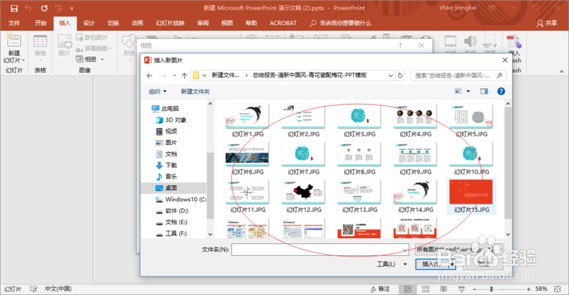Select thumbnail 幻灯片5.JPG
This screenshot has height=295, width=569.
tap(471, 121)
